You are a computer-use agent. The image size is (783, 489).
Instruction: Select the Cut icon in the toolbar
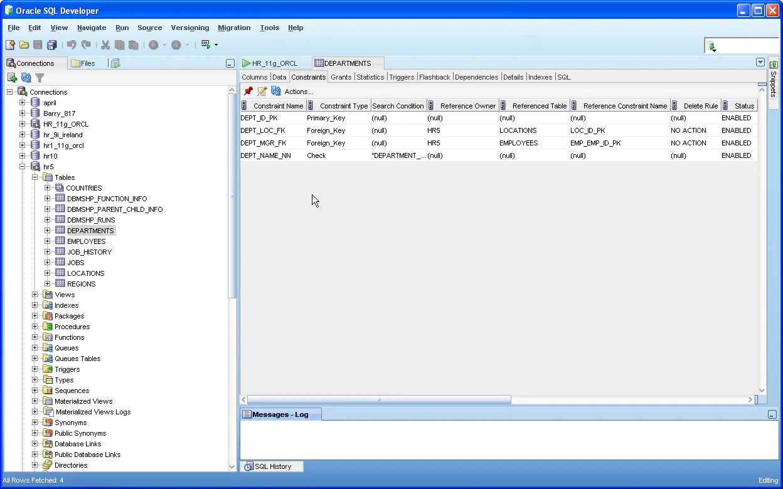click(x=104, y=44)
